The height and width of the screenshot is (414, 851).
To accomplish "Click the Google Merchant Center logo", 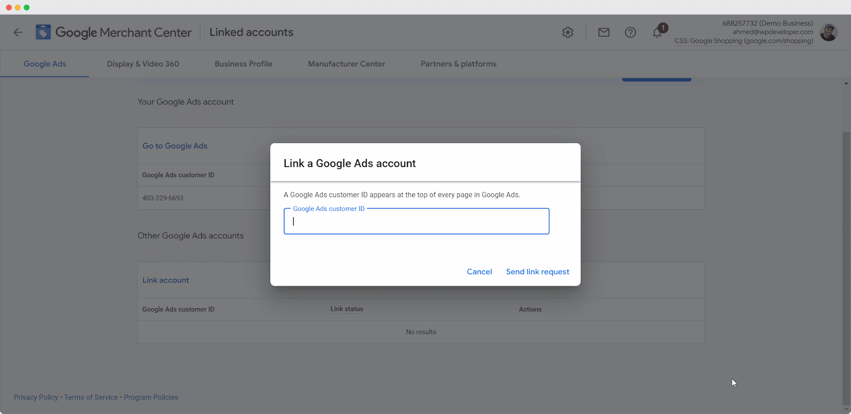I will [x=113, y=32].
